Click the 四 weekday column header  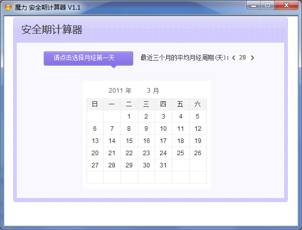tap(164, 104)
